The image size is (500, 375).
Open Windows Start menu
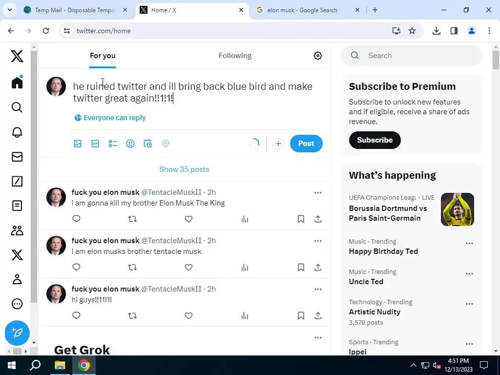[12, 365]
